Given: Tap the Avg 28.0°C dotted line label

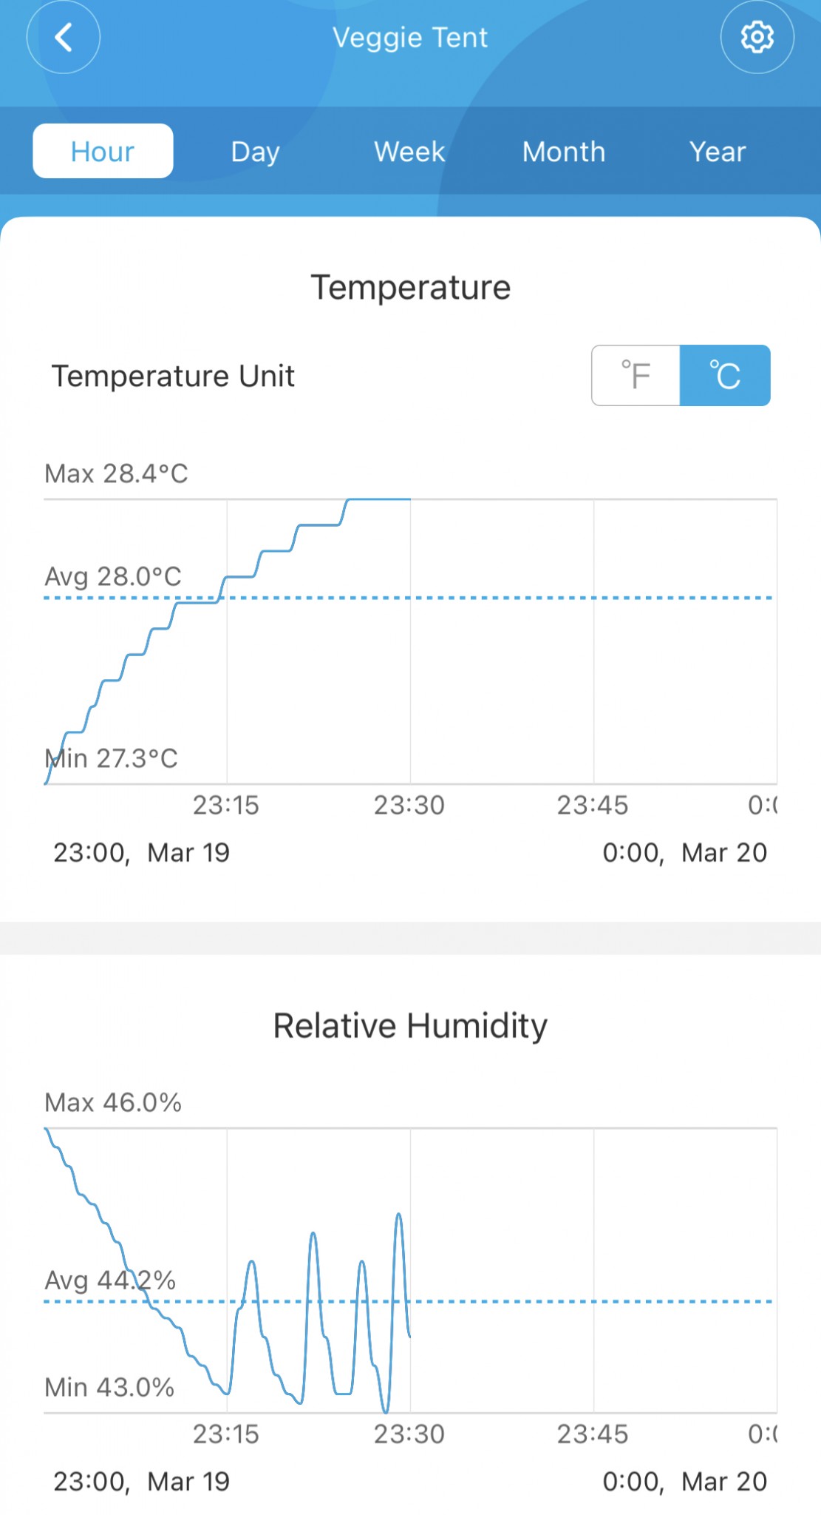Looking at the screenshot, I should (x=113, y=576).
